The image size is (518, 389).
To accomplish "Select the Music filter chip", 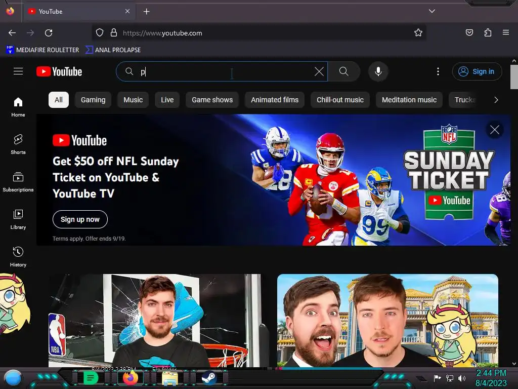I will pyautogui.click(x=133, y=100).
